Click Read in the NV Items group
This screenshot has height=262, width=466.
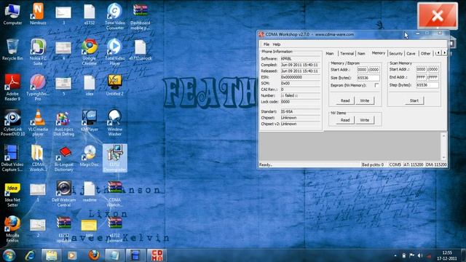[x=345, y=120]
